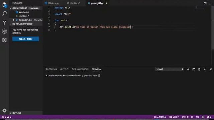Click 'func main()' on line 5
The height and width of the screenshot is (120, 214).
[62, 20]
